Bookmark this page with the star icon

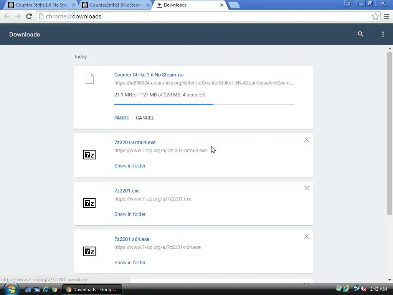tap(375, 16)
